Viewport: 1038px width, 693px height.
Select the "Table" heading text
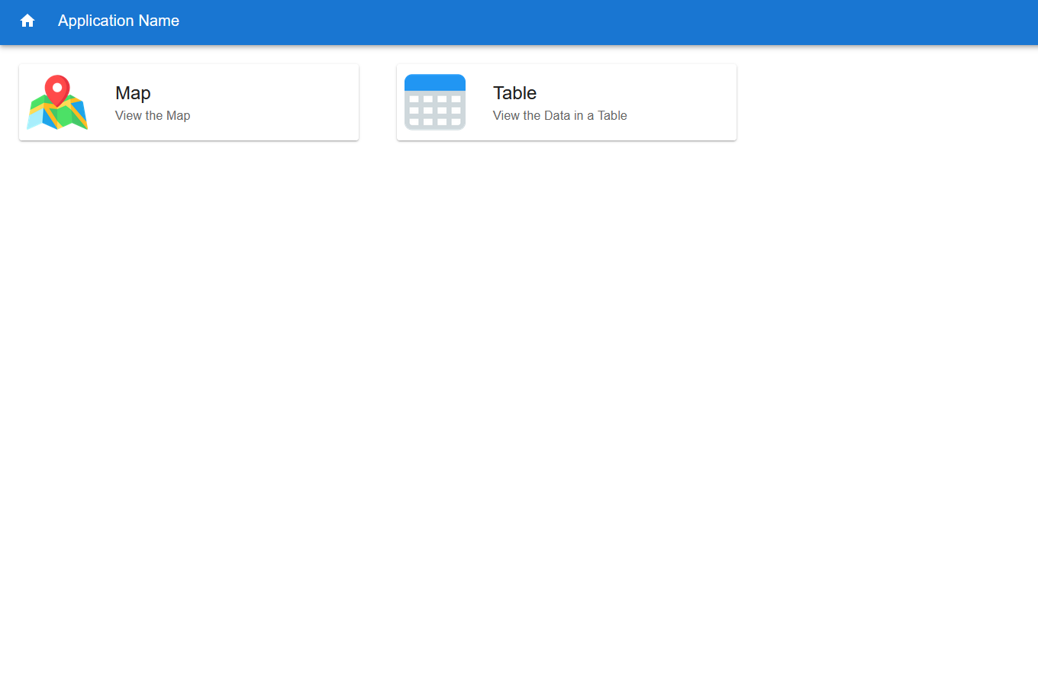(x=514, y=93)
